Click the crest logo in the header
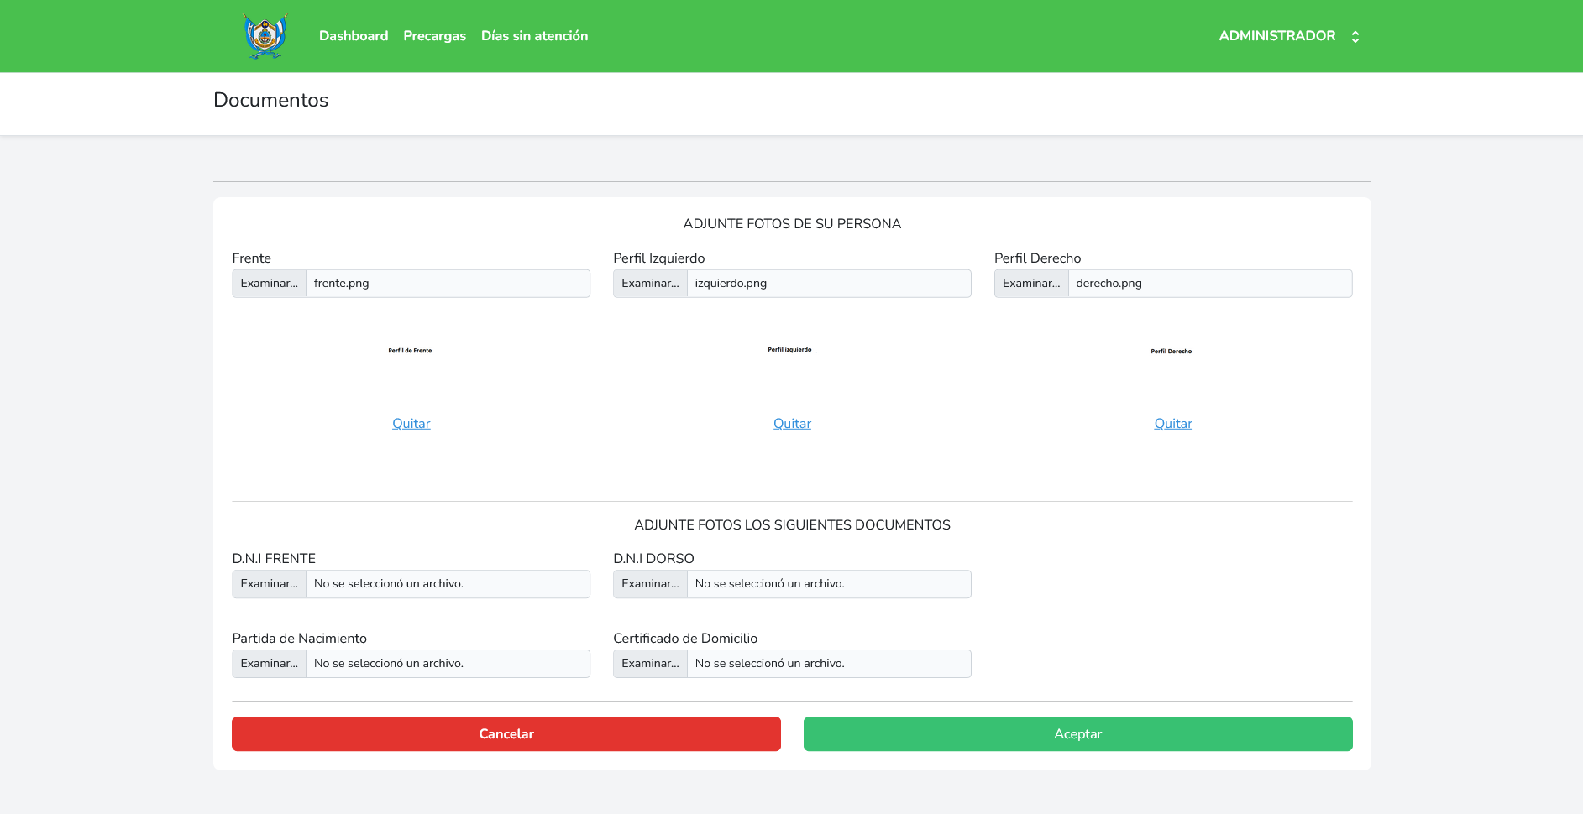Image resolution: width=1583 pixels, height=814 pixels. coord(265,36)
